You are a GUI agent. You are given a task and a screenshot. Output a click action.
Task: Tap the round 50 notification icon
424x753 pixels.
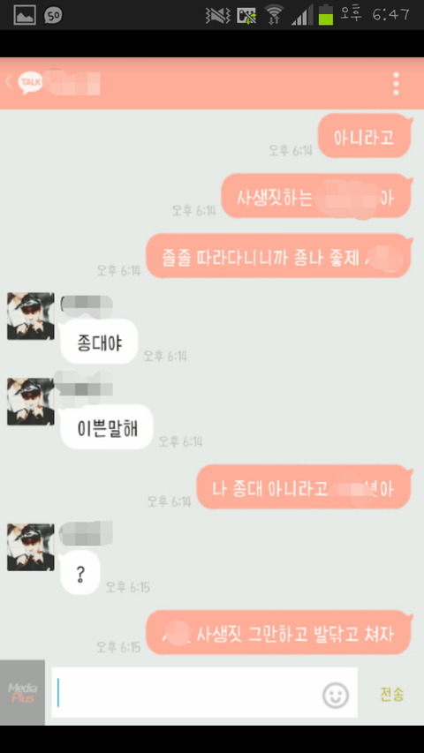tap(53, 15)
